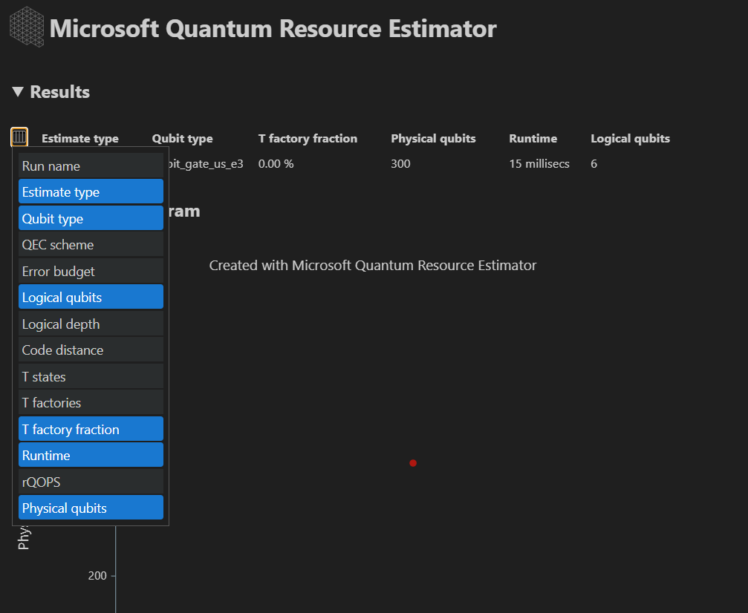
Task: Show the Error budget column
Action: pyautogui.click(x=91, y=270)
